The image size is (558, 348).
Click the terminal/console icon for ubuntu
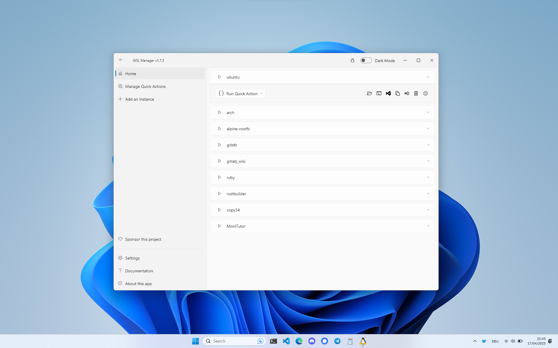(379, 93)
